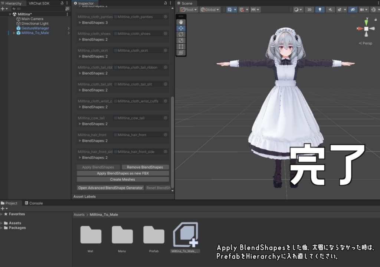The width and height of the screenshot is (380, 267).
Task: Toggle grid snapping icon in Scene toolbar
Action: 229,9
